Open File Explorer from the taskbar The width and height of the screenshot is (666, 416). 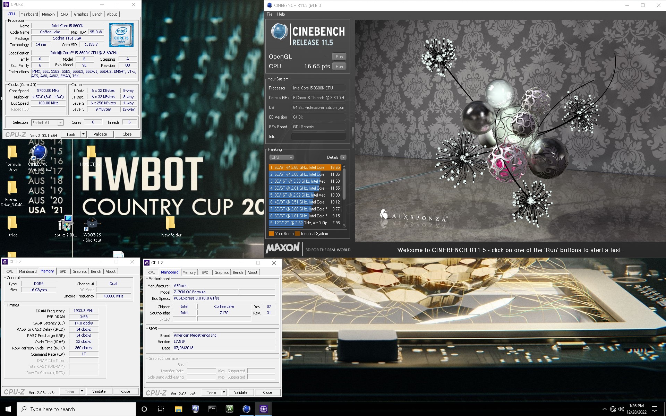(x=178, y=409)
